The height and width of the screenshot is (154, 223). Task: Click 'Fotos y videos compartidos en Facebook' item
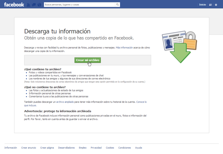tap(50, 72)
